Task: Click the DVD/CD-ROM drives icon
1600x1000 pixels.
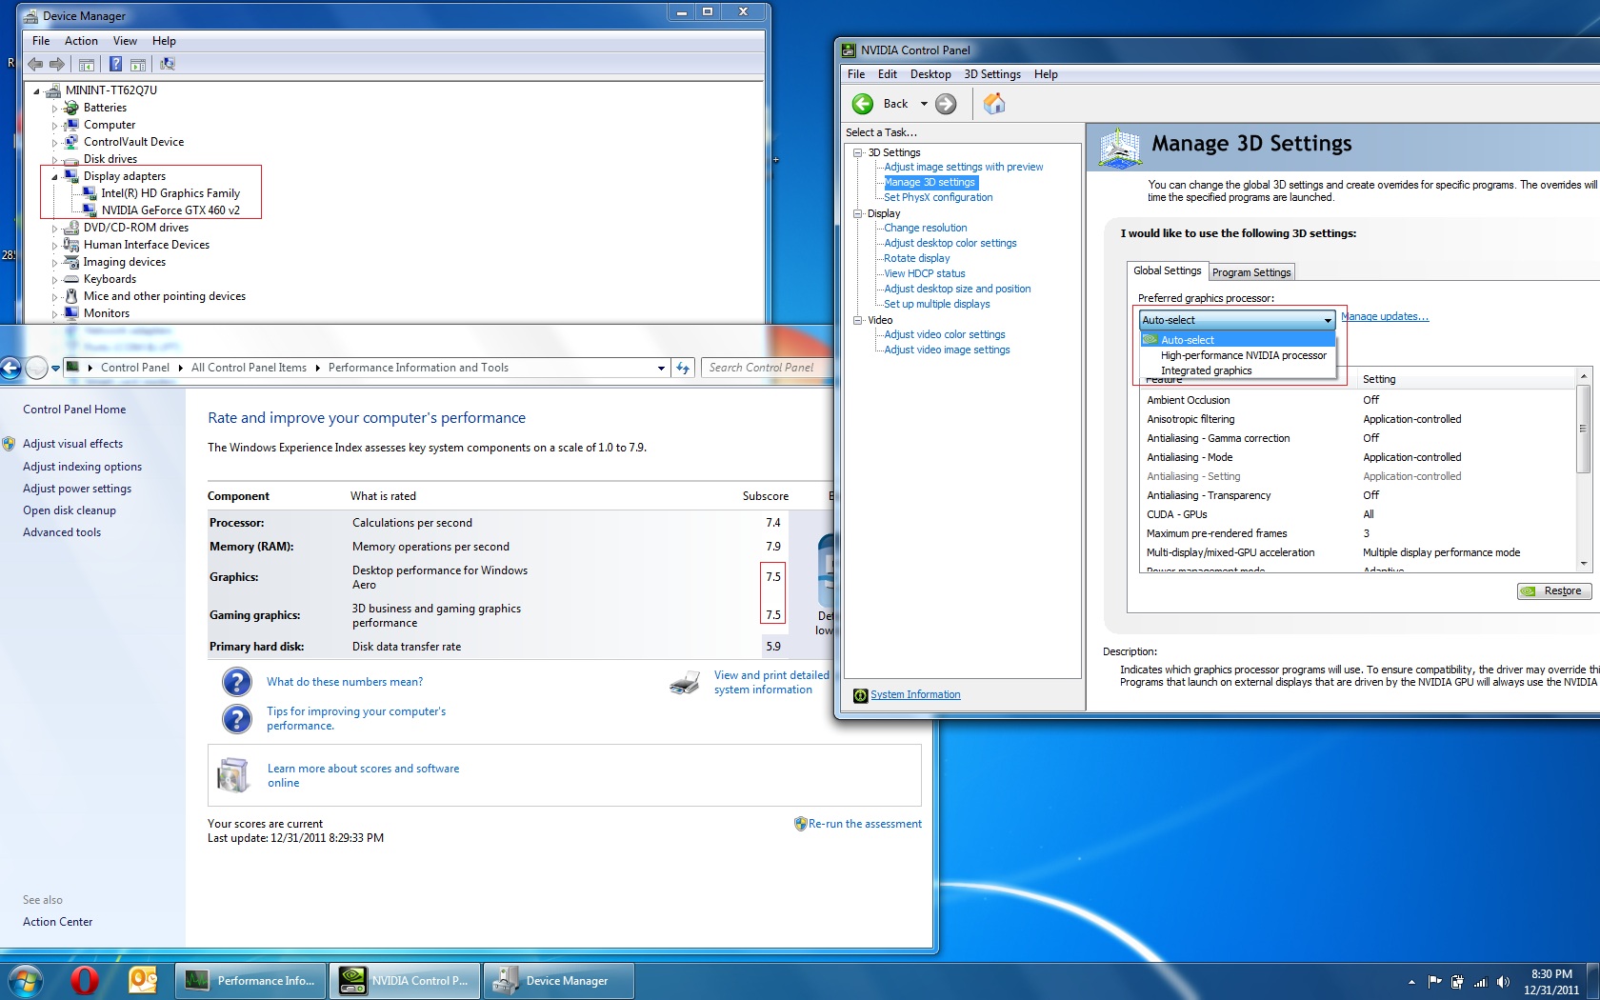Action: coord(71,228)
